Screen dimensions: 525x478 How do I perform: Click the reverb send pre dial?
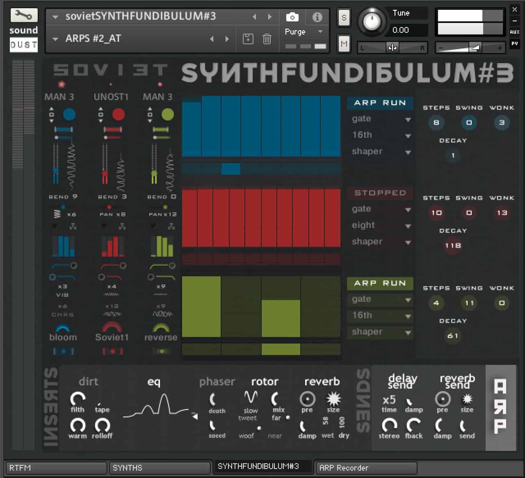443,398
